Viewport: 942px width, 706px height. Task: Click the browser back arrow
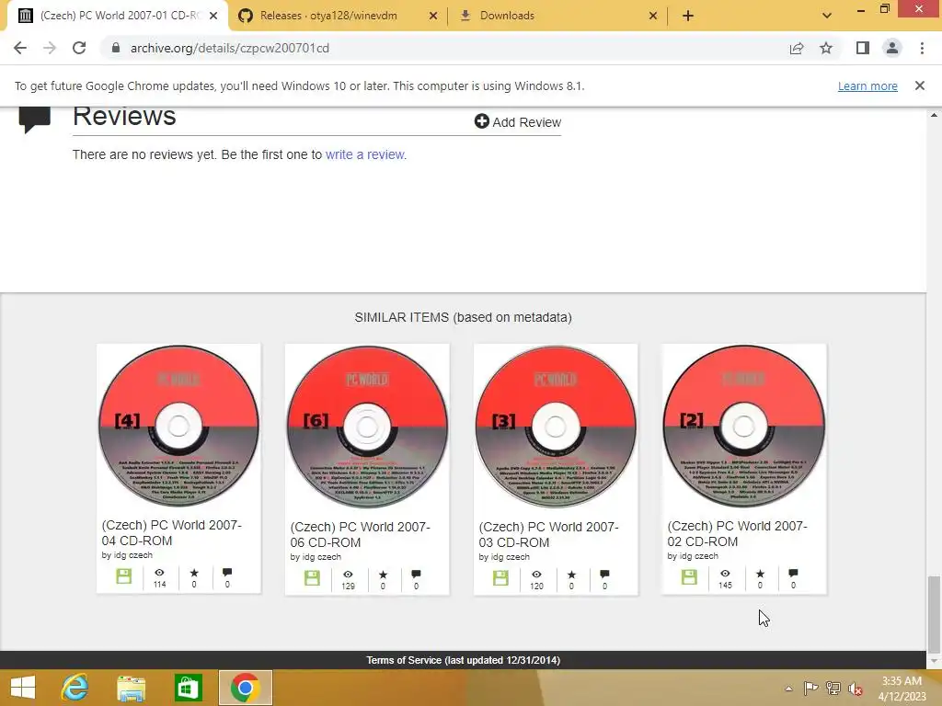pos(20,48)
